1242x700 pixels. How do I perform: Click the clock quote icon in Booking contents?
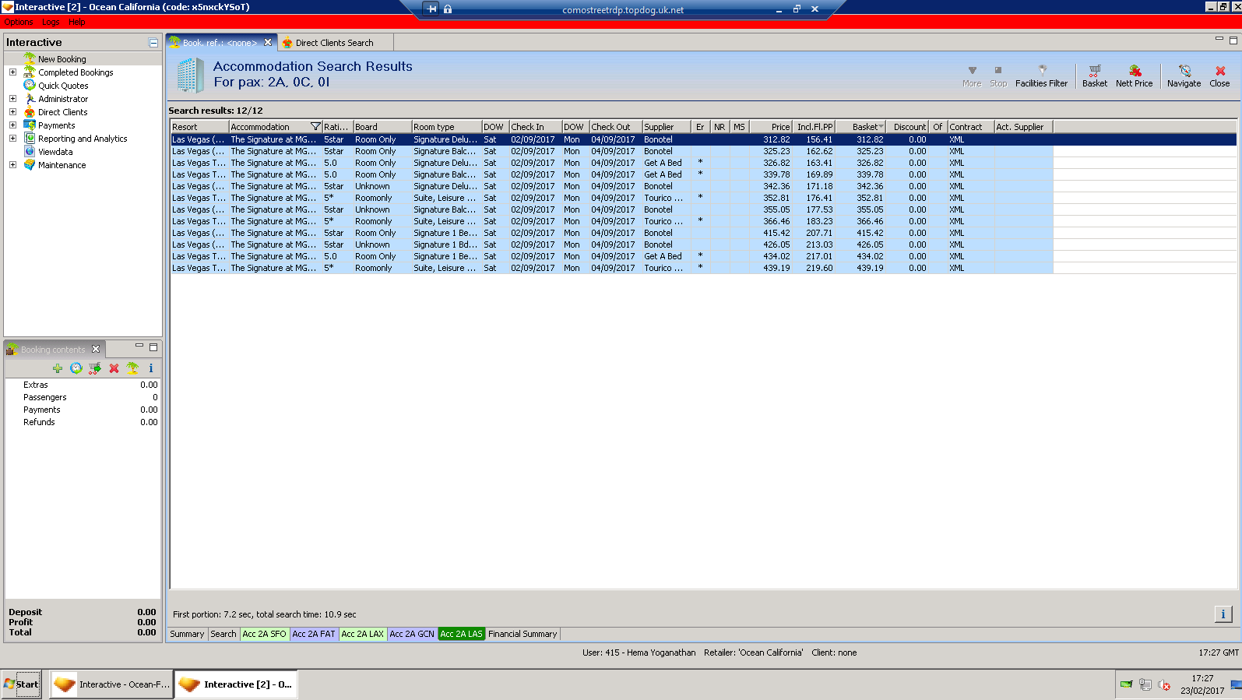point(76,368)
